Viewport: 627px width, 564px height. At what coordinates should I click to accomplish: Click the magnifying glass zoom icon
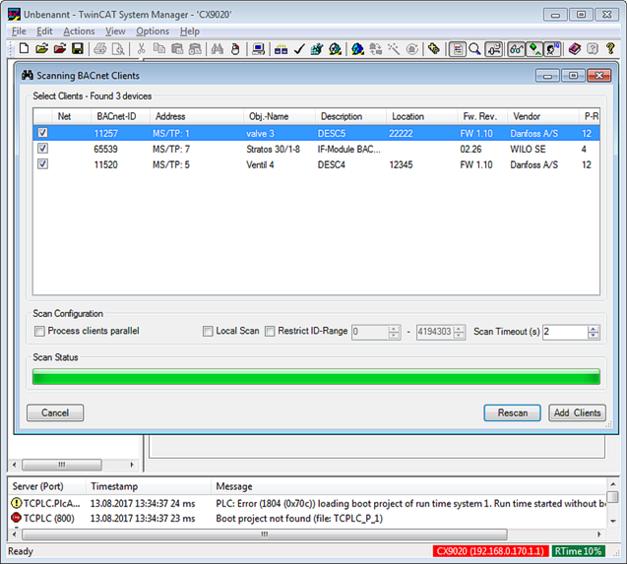point(474,49)
